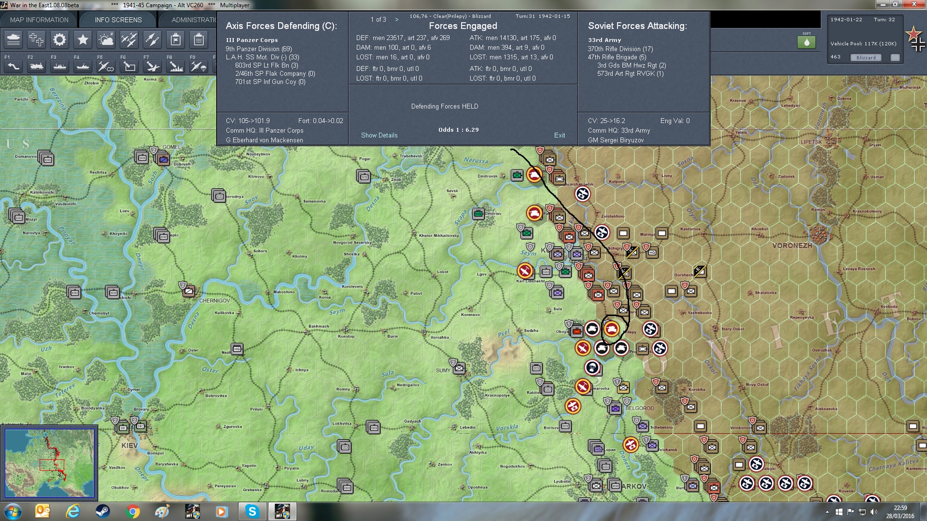This screenshot has height=521, width=927.
Task: Click the 370th Rifle Division (17) entry
Action: tap(620, 49)
